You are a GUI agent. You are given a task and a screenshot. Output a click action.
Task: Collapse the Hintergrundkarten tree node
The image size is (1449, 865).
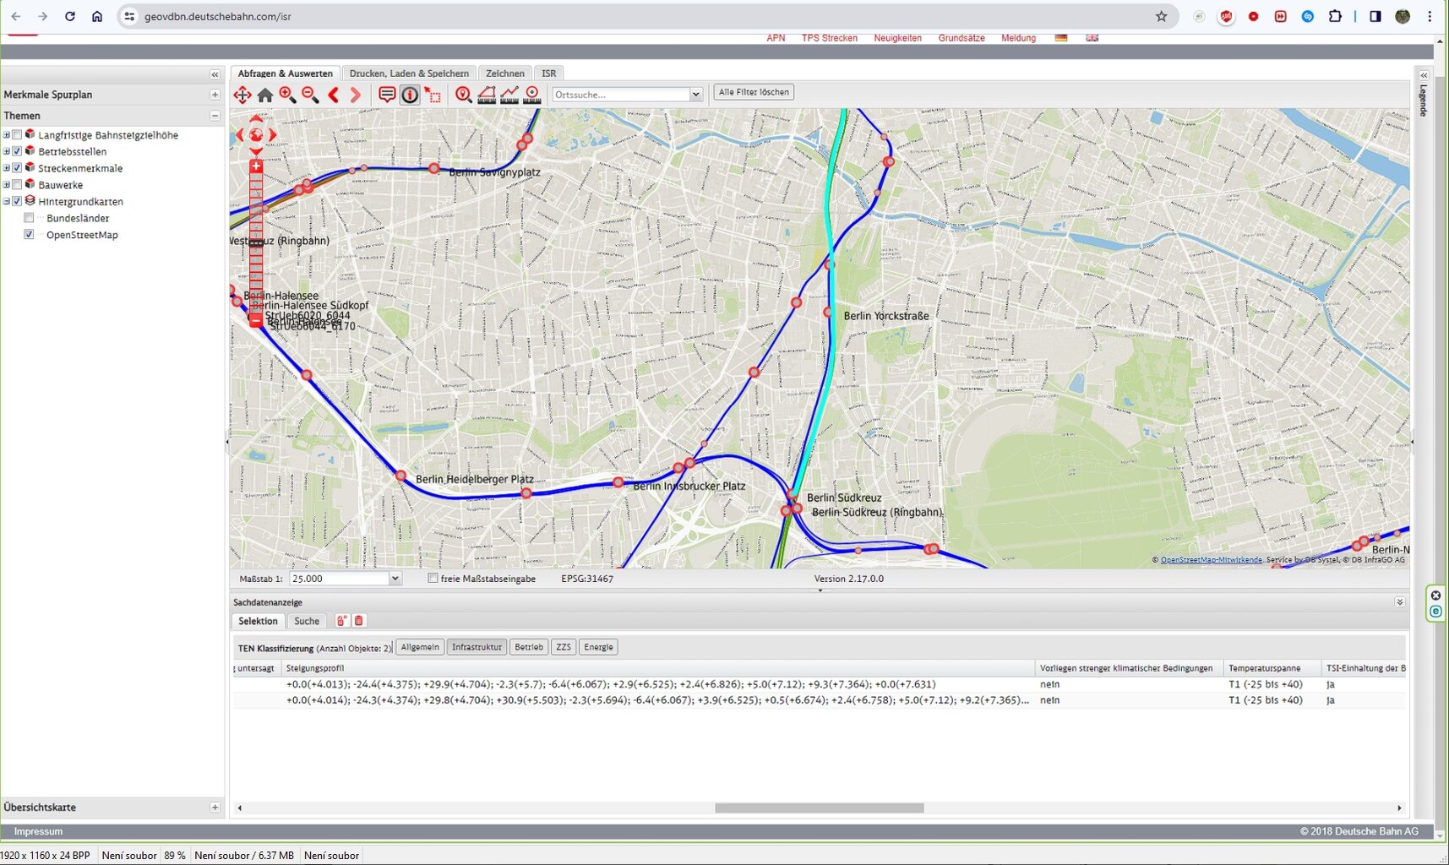point(7,201)
